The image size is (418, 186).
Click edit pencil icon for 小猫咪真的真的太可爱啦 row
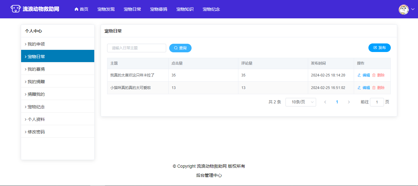pos(359,88)
